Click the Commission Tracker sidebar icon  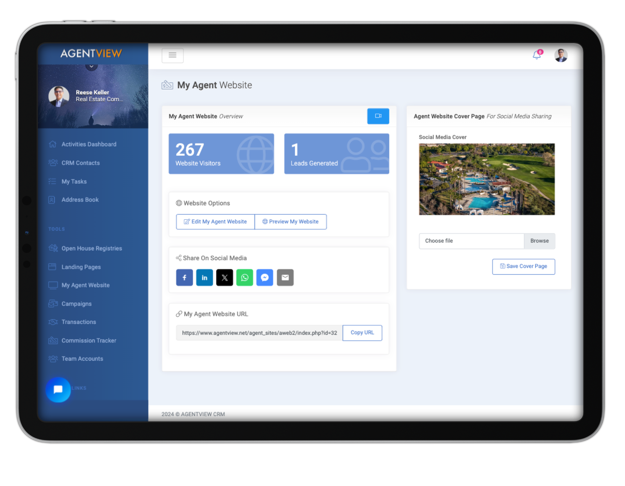(53, 341)
